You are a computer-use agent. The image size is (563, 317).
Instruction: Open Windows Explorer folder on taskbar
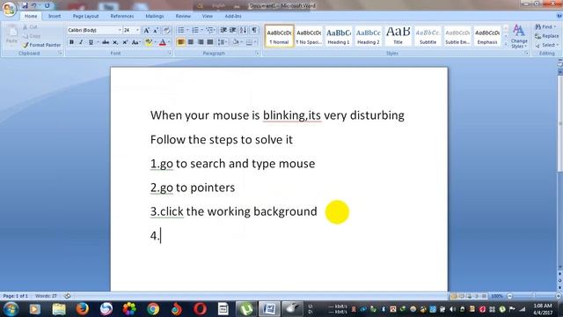59,309
